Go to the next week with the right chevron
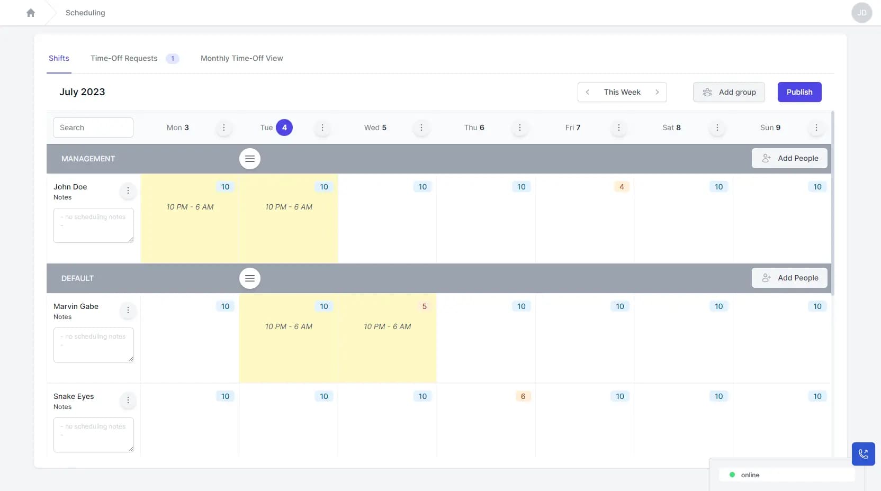The image size is (881, 491). [x=658, y=92]
